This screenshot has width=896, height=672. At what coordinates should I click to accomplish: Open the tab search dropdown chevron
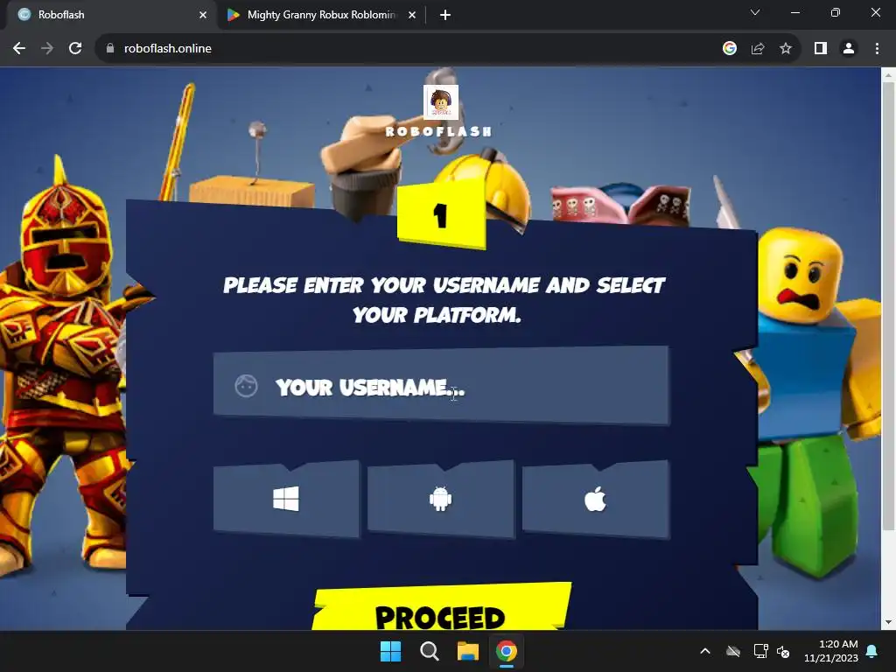coord(755,12)
